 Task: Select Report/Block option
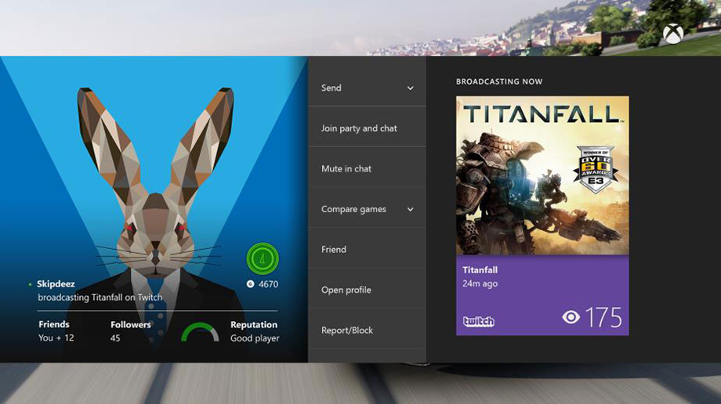point(347,330)
